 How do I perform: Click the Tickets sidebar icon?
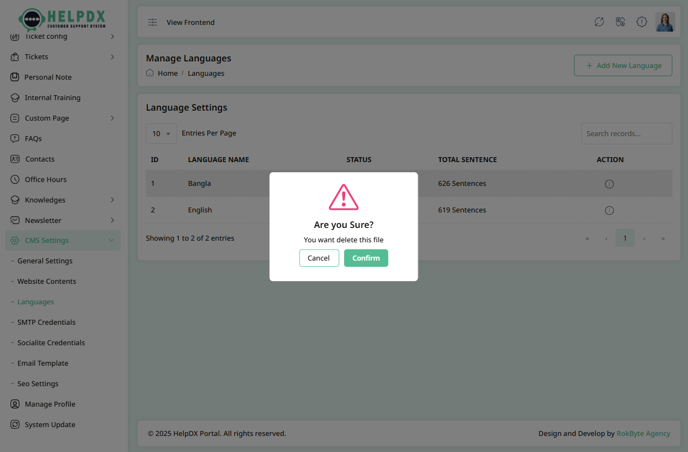point(15,56)
